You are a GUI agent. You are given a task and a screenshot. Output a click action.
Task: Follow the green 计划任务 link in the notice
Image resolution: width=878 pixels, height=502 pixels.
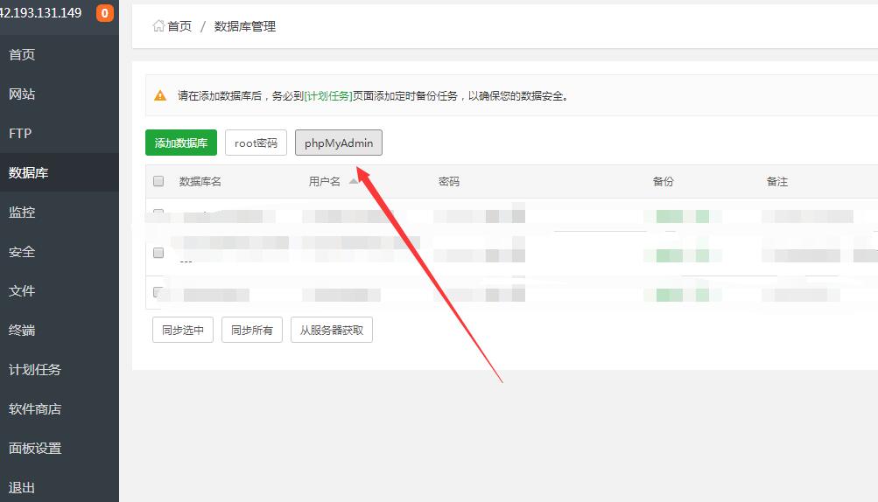(x=328, y=96)
